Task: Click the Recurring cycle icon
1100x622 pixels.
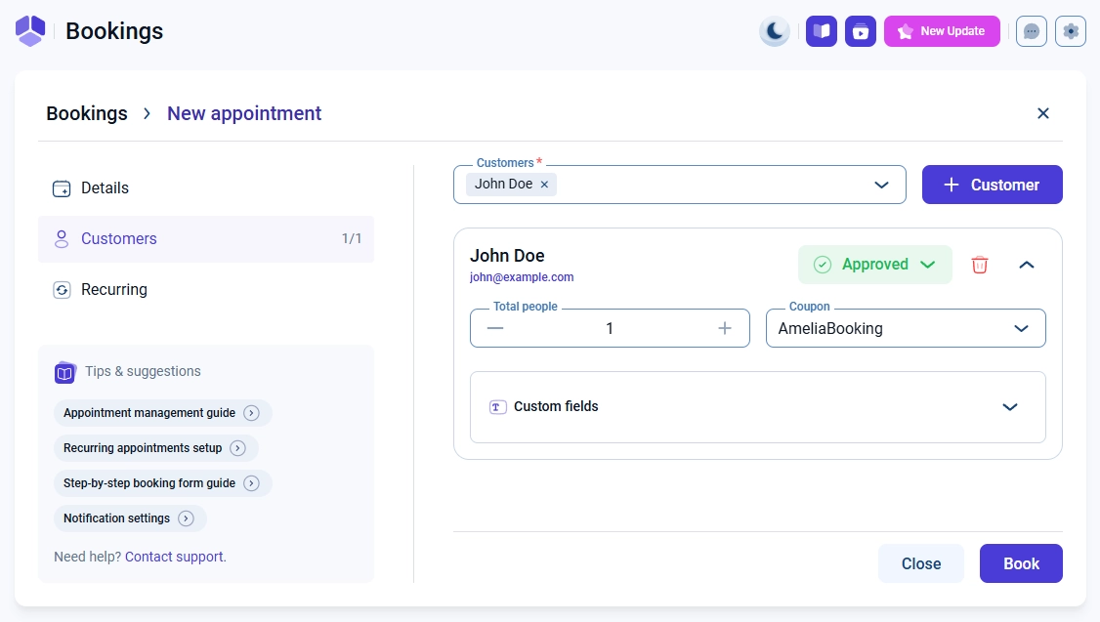Action: coord(62,290)
